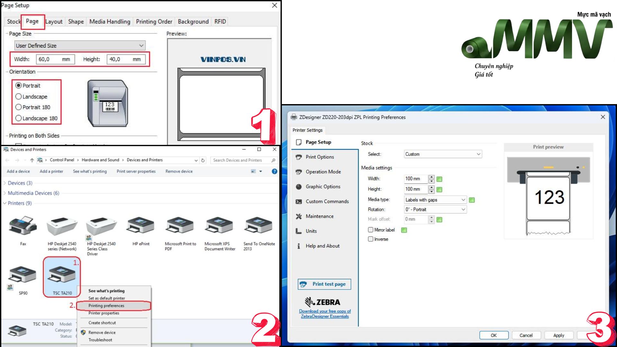This screenshot has height=347, width=617.
Task: Open Operation Mode in ZDesigner sidebar
Action: tap(323, 172)
